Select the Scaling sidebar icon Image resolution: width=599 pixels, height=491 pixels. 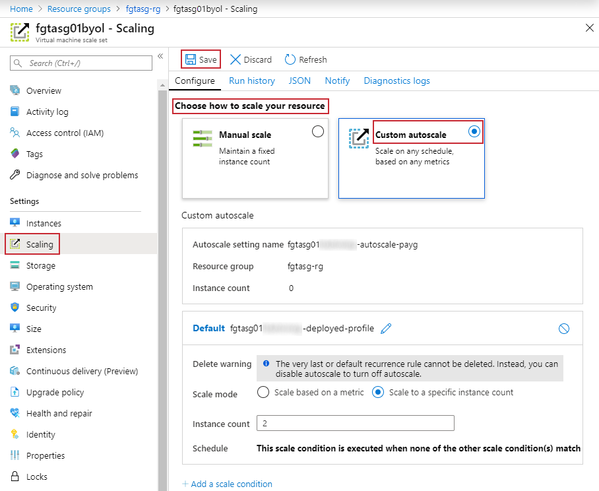(18, 244)
